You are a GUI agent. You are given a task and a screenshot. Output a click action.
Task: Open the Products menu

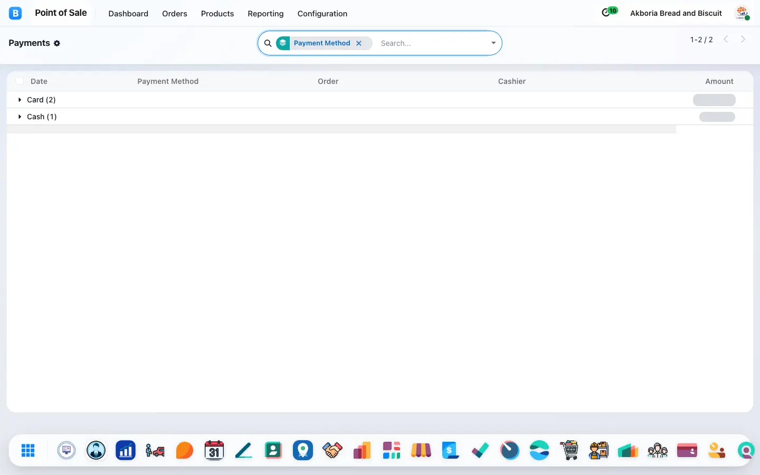coord(217,14)
